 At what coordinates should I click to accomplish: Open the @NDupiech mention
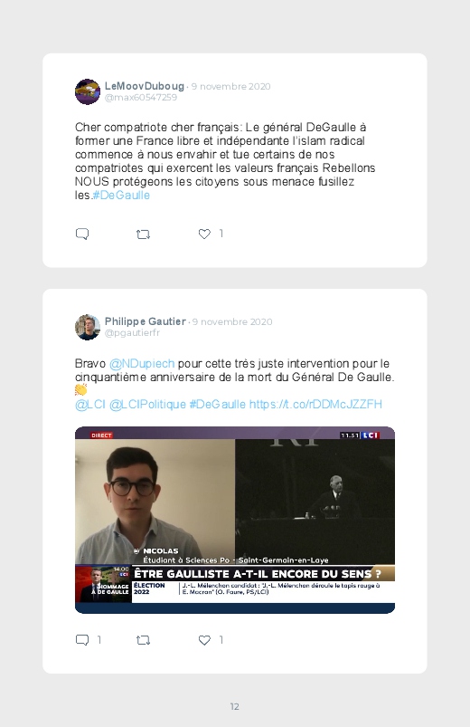coord(142,364)
